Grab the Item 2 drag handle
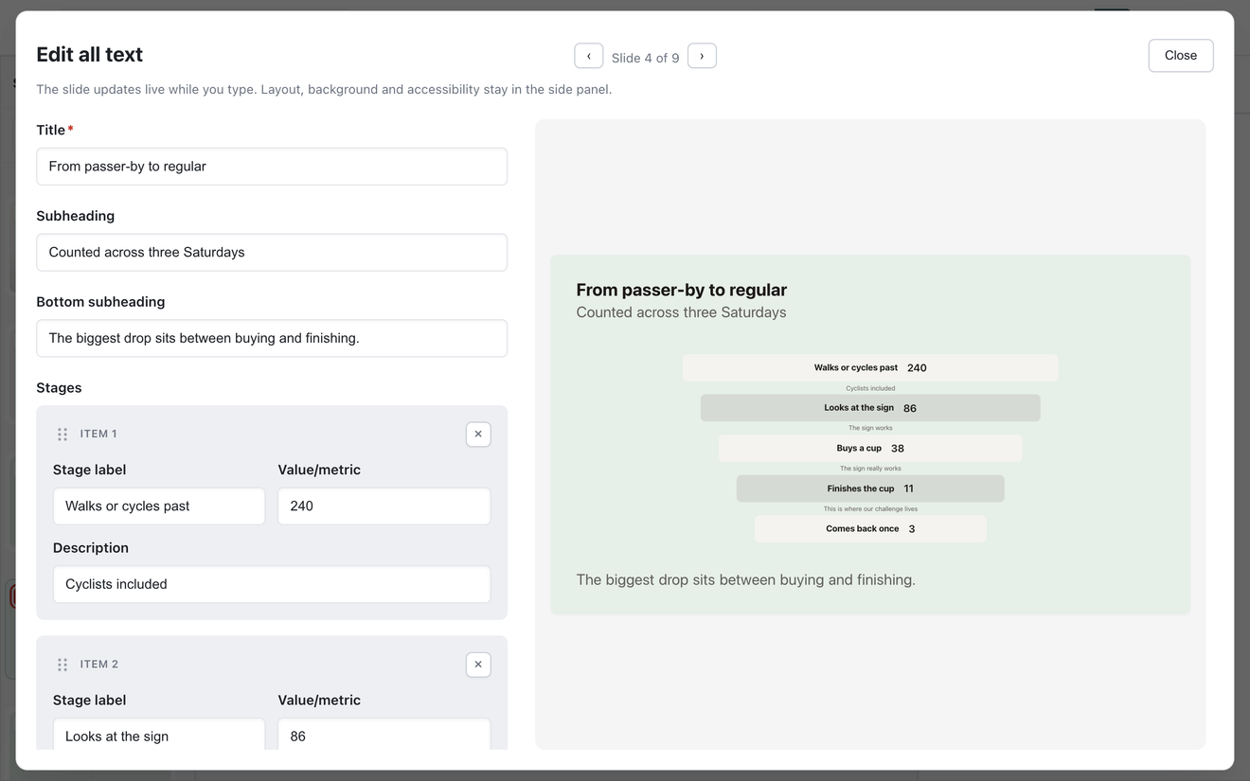The width and height of the screenshot is (1250, 781). pos(62,665)
